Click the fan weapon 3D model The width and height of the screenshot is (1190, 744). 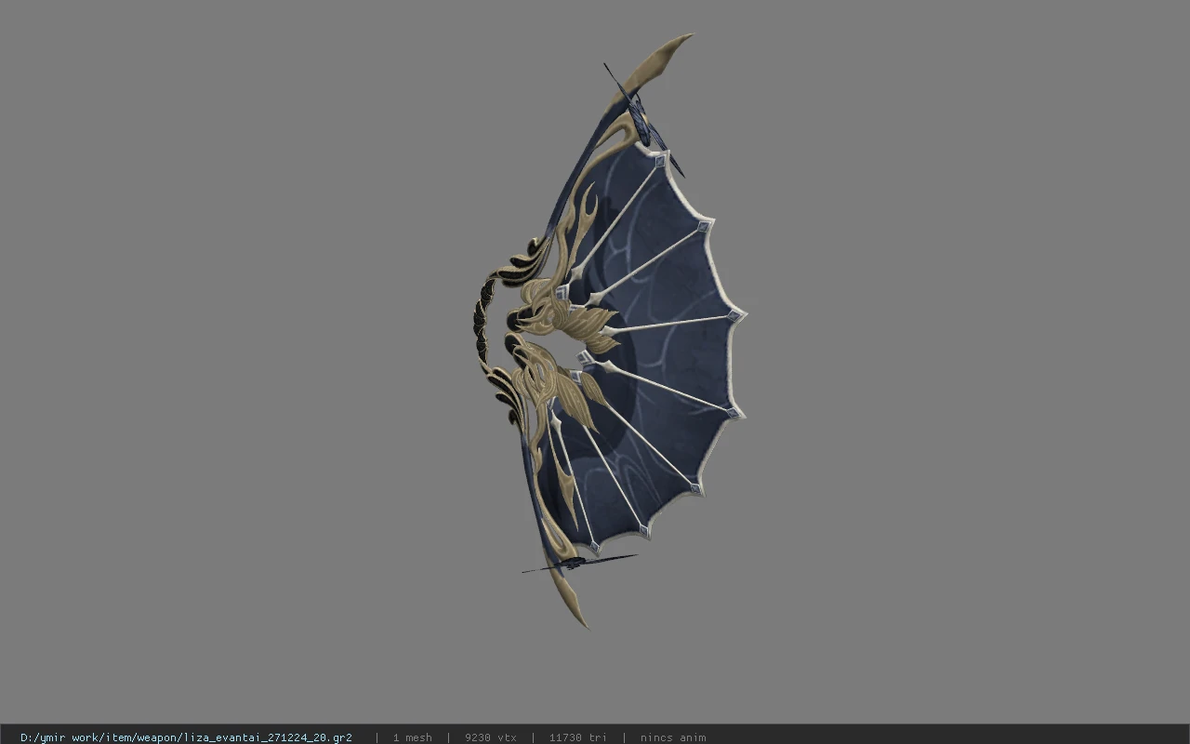pyautogui.click(x=609, y=332)
